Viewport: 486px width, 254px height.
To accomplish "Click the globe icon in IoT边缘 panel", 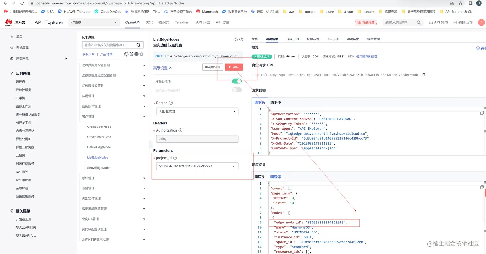I will click(x=136, y=54).
